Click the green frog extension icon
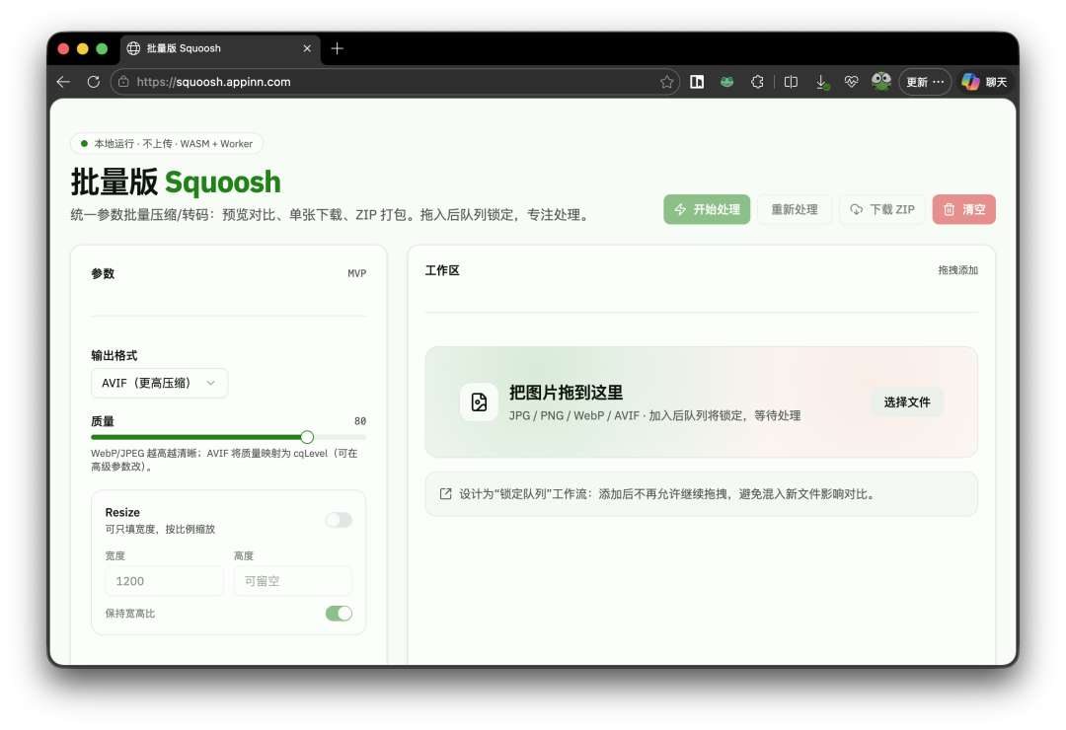This screenshot has width=1066, height=730. coord(726,82)
